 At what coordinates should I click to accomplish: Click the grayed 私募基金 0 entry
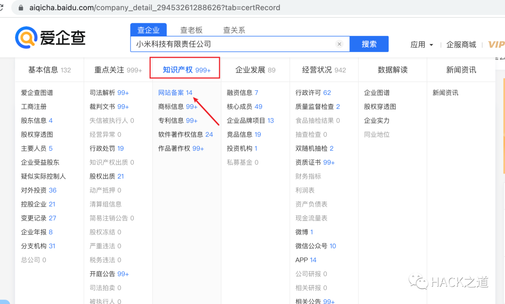point(243,162)
